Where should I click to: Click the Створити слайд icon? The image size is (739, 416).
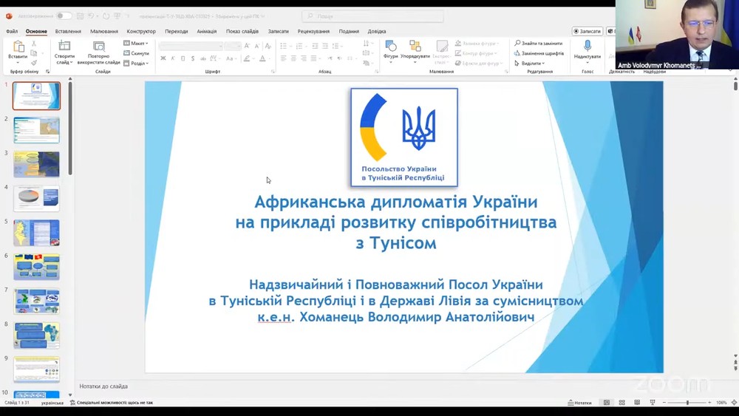(64, 46)
